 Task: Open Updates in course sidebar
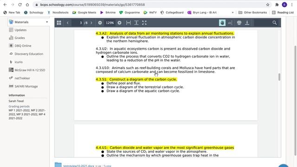click(x=20, y=30)
